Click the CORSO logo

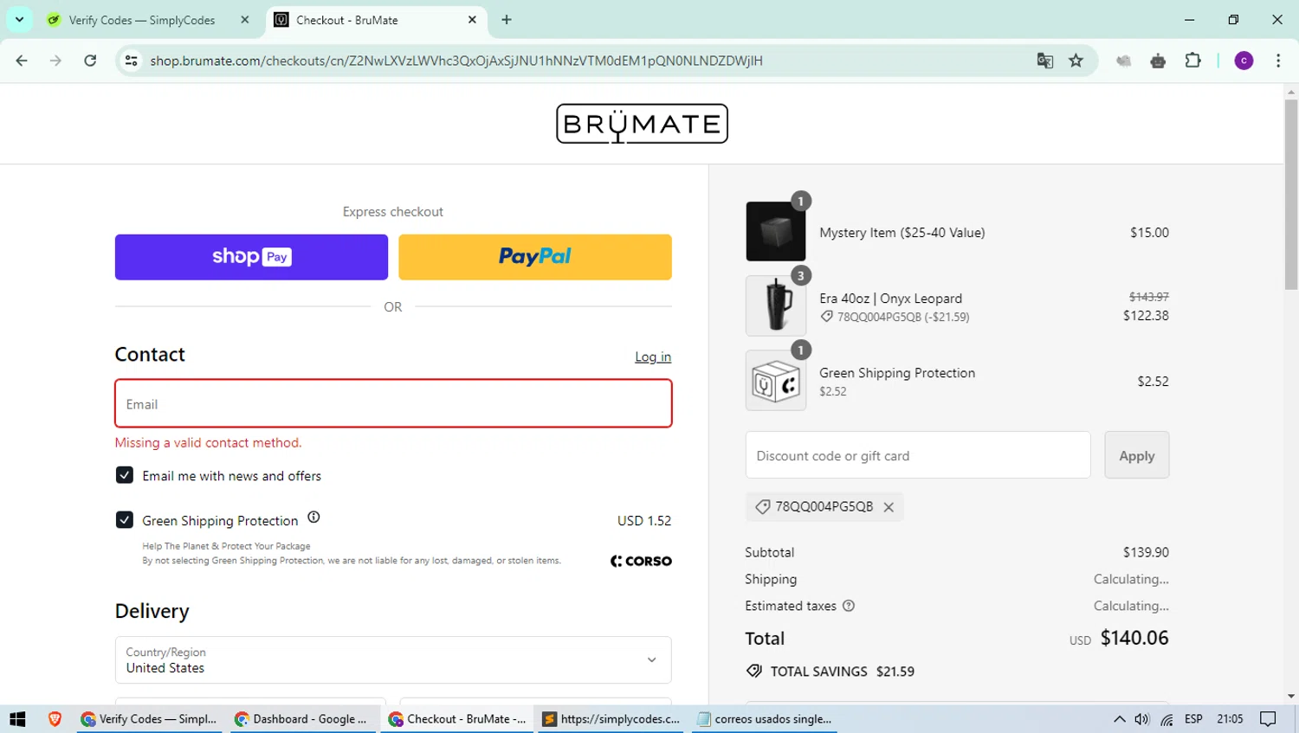click(x=641, y=561)
